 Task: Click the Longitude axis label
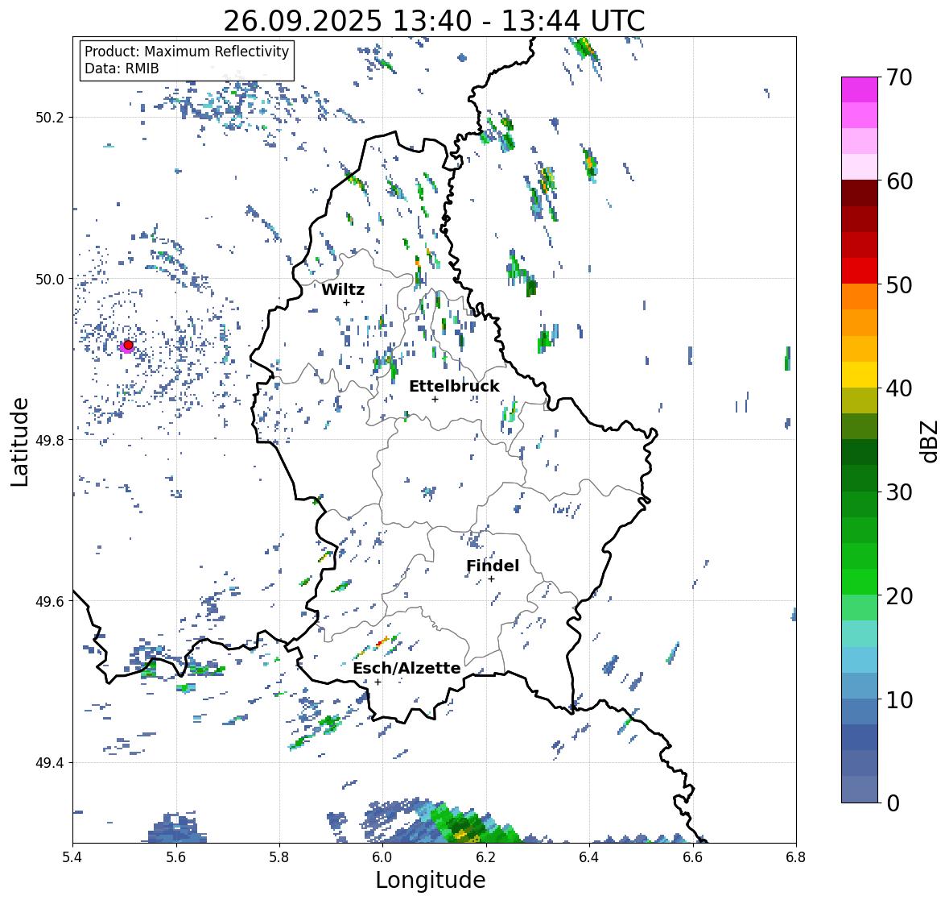[x=431, y=880]
